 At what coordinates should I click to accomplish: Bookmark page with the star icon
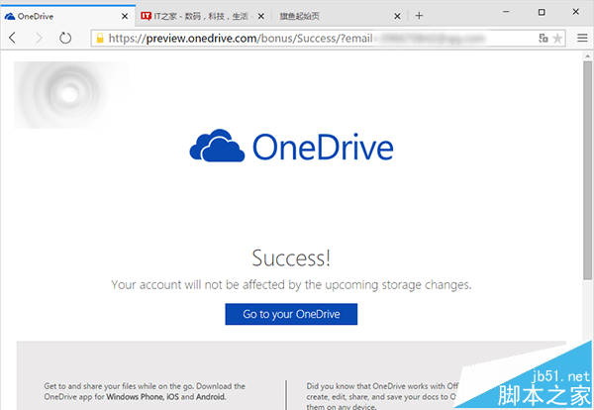tap(557, 39)
